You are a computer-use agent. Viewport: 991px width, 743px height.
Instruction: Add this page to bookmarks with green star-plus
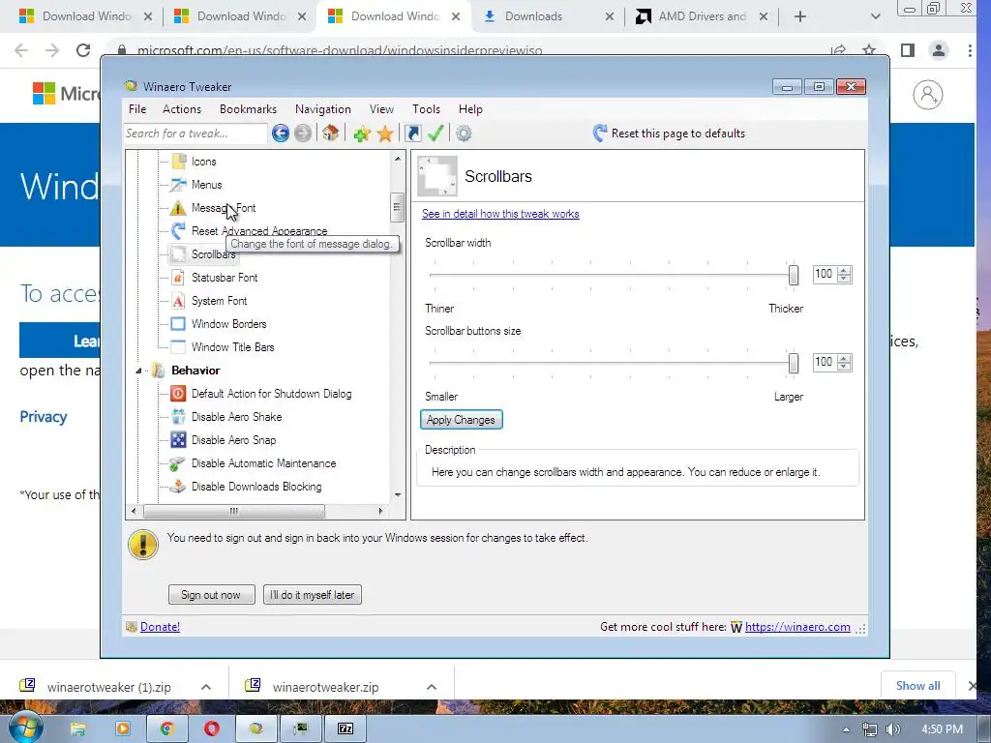coord(362,134)
